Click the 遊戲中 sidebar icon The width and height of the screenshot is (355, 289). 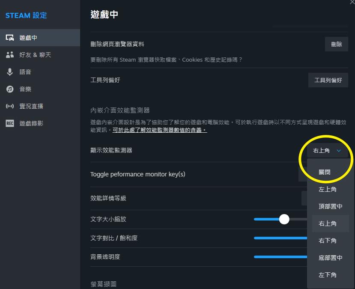pos(10,38)
